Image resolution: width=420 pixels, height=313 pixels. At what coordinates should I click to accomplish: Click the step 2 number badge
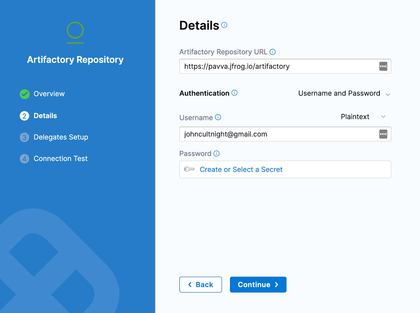pyautogui.click(x=24, y=116)
